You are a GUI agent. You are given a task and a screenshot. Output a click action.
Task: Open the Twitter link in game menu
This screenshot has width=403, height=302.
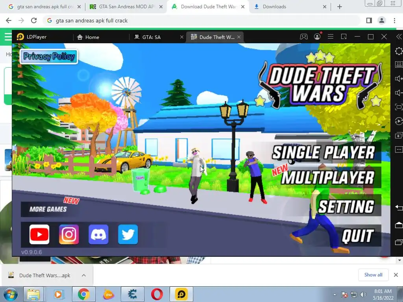128,234
